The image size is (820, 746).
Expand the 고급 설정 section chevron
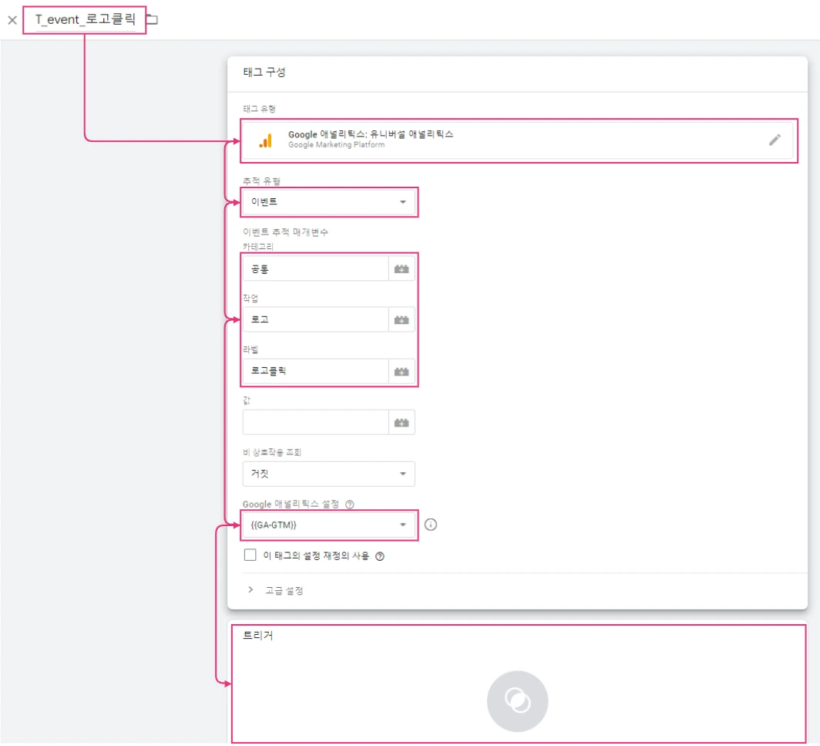coord(251,590)
